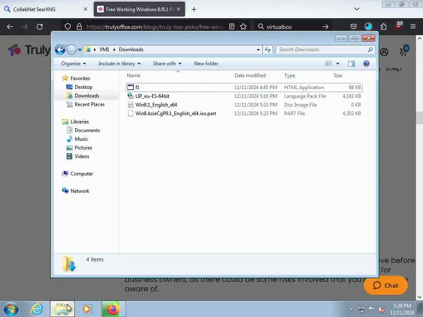The image size is (423, 317).
Task: Open the Documents library
Action: (x=87, y=130)
